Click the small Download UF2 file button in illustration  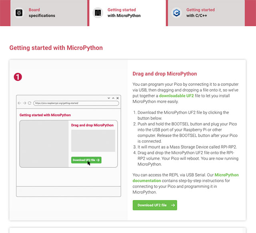(x=86, y=160)
